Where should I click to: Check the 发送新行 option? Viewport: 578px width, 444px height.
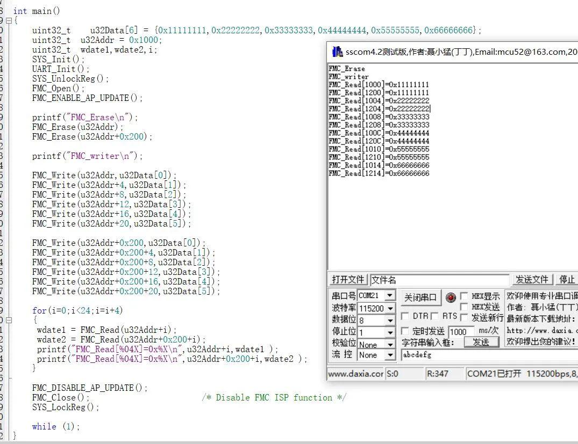(x=464, y=317)
